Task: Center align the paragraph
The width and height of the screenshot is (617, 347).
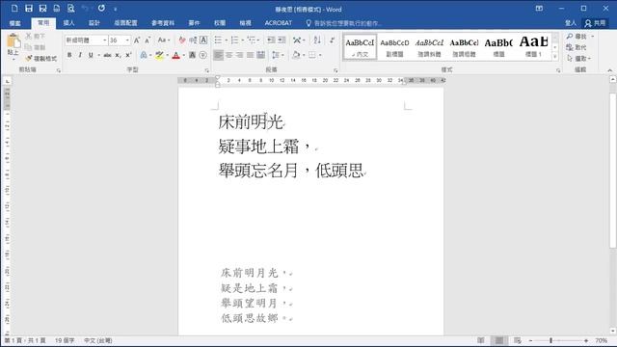Action: coord(228,55)
